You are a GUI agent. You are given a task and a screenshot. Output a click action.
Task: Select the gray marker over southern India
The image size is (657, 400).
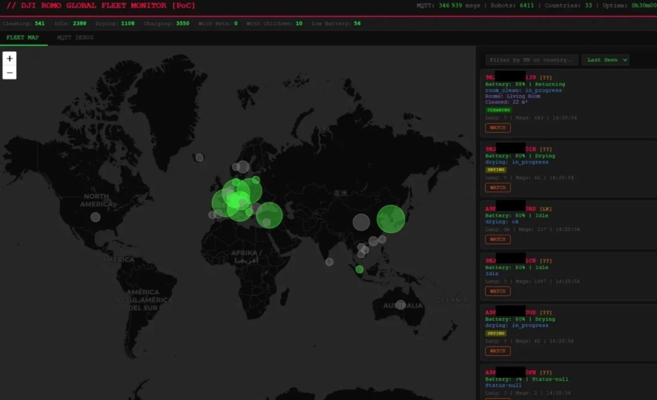point(330,261)
